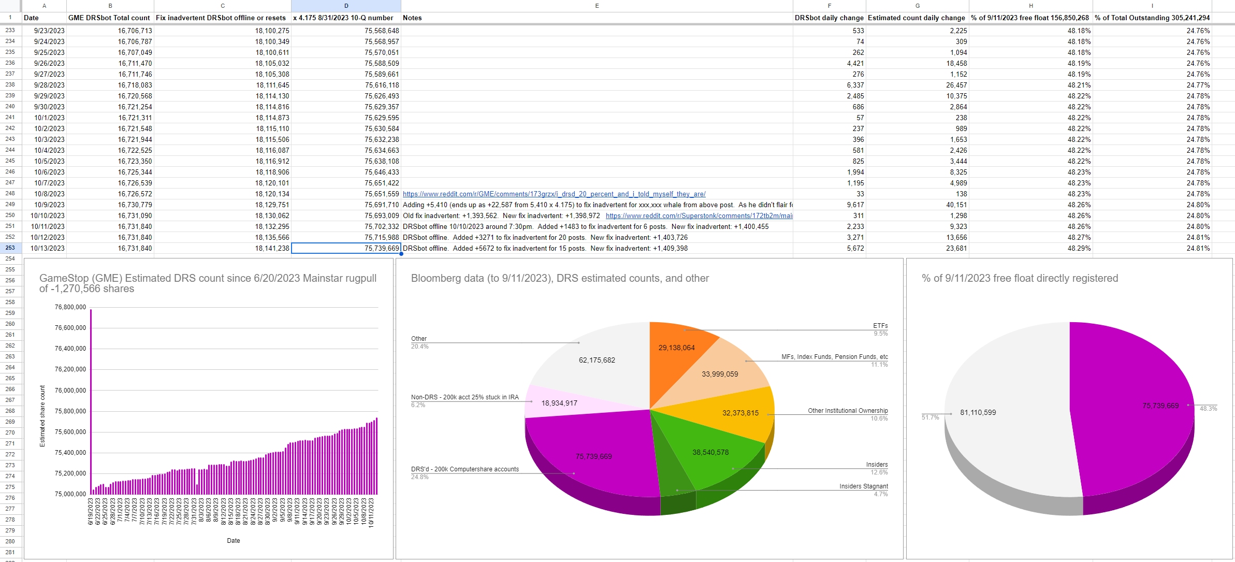Click 'Estimated count daily change' header cell

pos(917,18)
